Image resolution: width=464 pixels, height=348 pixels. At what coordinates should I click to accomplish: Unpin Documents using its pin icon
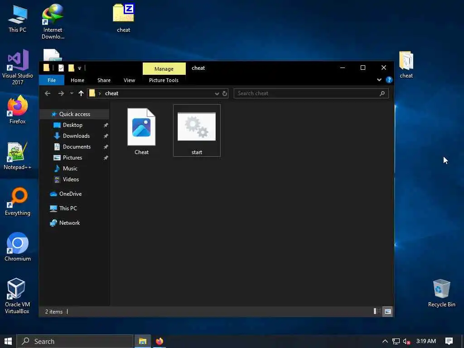[x=106, y=147]
